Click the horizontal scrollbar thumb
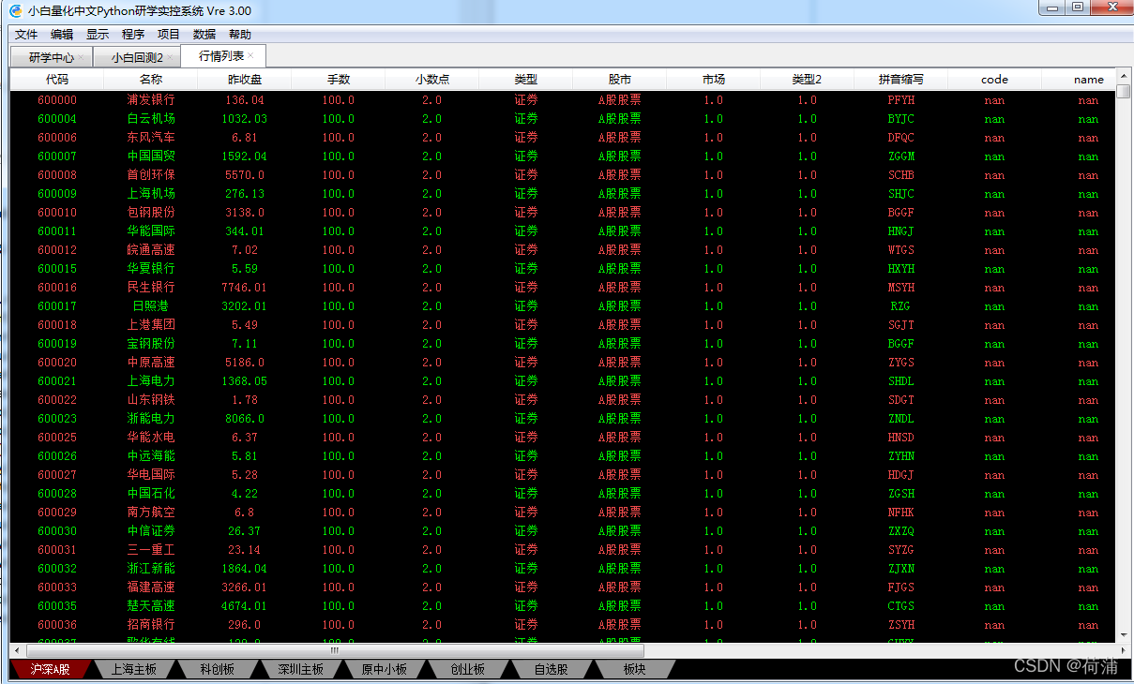The width and height of the screenshot is (1134, 684). point(335,649)
